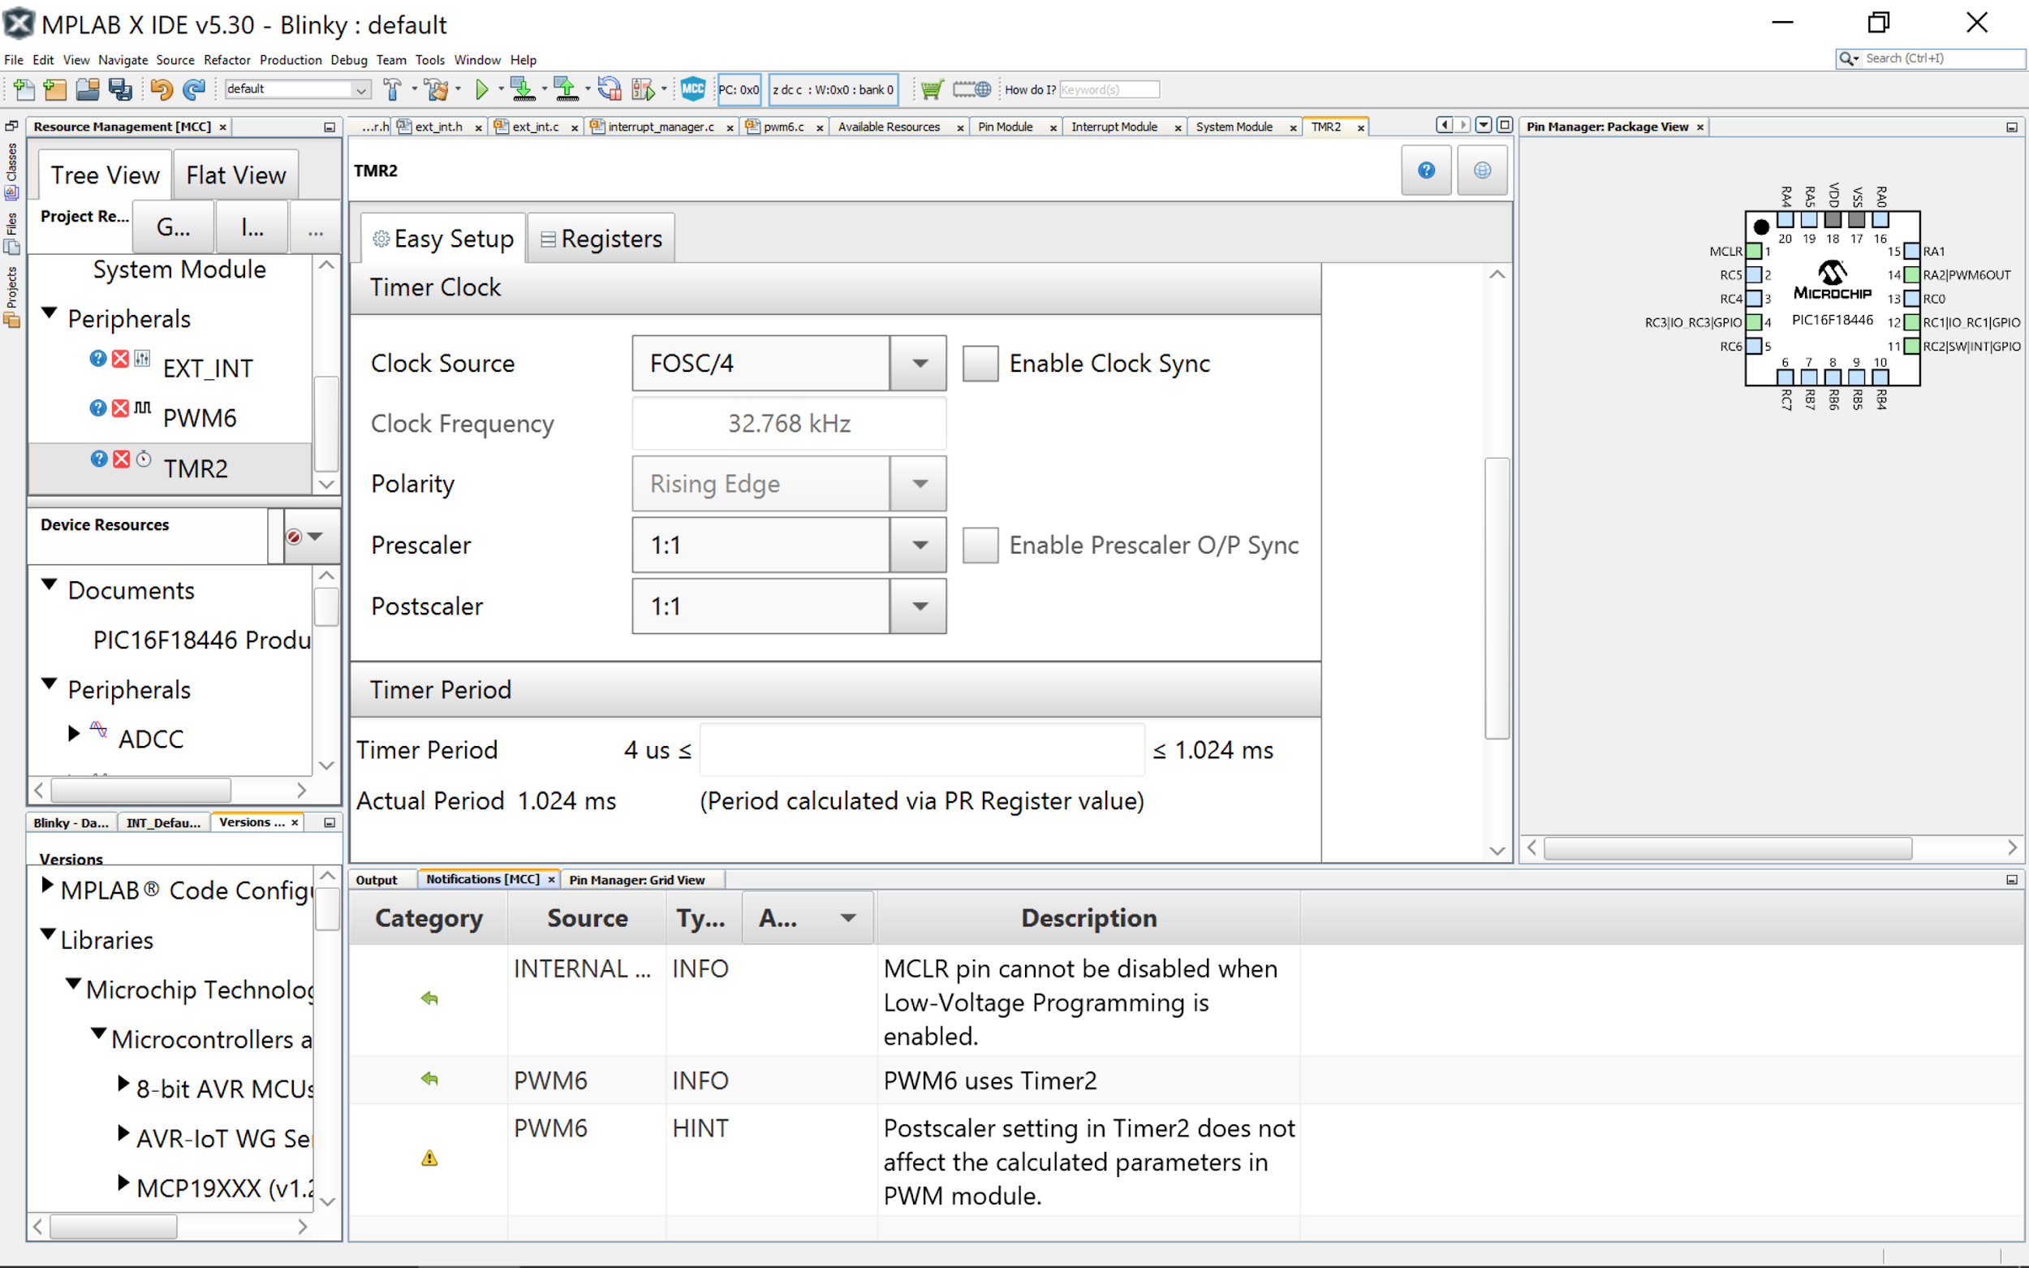Click the New File toolbar icon

pos(24,89)
